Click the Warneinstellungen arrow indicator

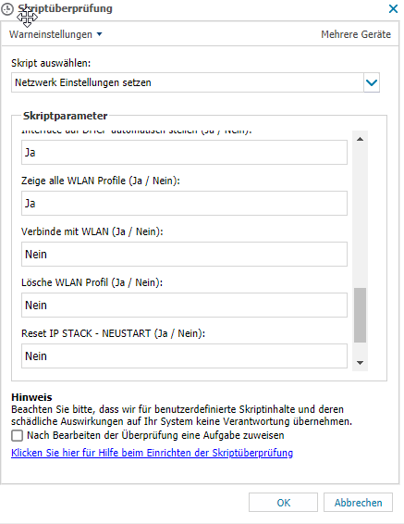coord(99,34)
